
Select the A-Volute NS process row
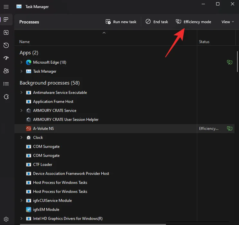[x=124, y=129]
